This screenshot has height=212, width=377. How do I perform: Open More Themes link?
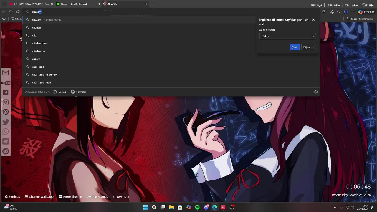click(x=71, y=197)
